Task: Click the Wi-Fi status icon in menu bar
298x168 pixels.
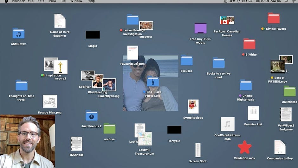Action: pos(238,1)
